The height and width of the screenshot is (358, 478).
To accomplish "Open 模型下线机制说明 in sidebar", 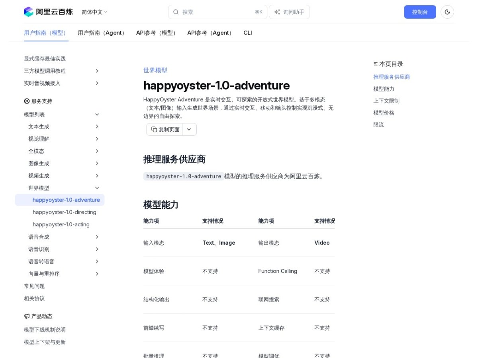I will coord(45,330).
